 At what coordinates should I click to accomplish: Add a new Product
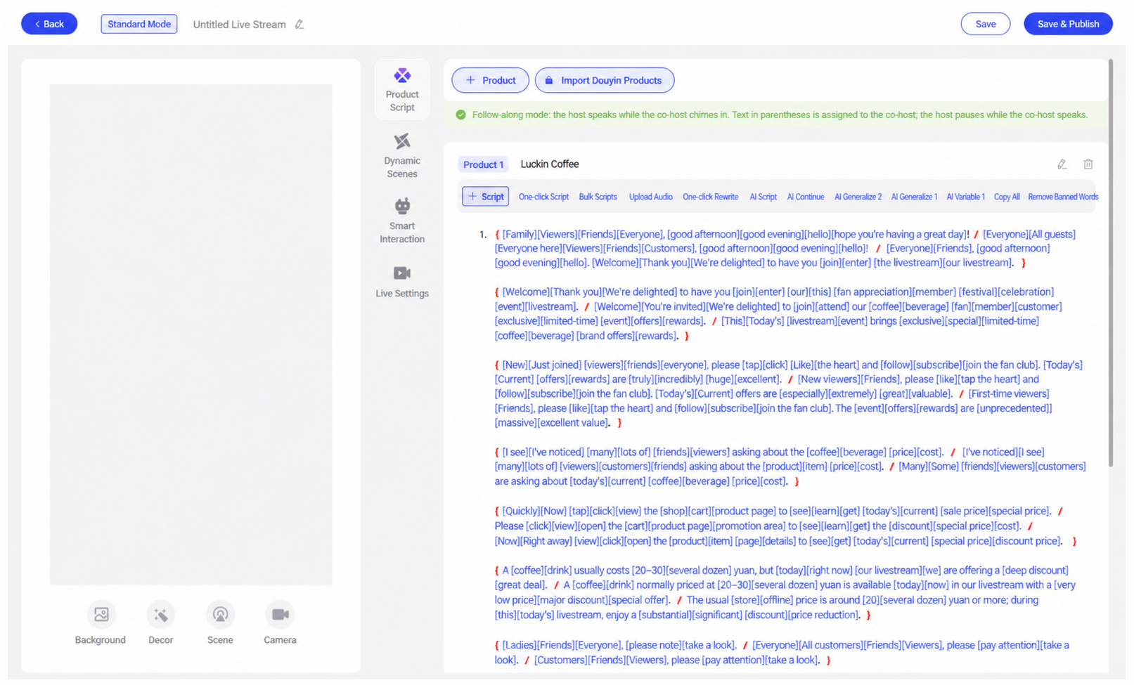coord(490,80)
